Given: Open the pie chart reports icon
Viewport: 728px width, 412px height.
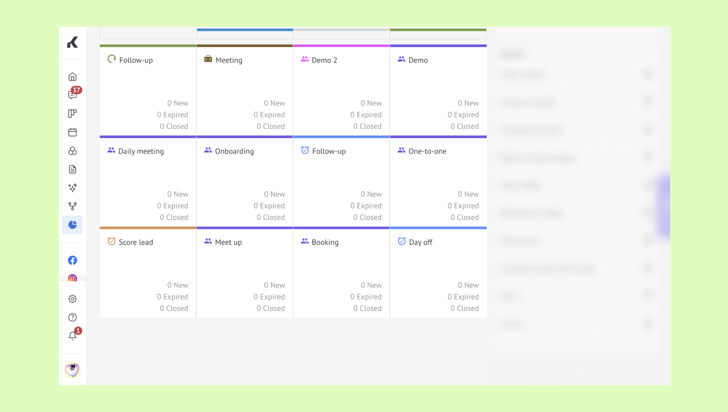Looking at the screenshot, I should 72,225.
